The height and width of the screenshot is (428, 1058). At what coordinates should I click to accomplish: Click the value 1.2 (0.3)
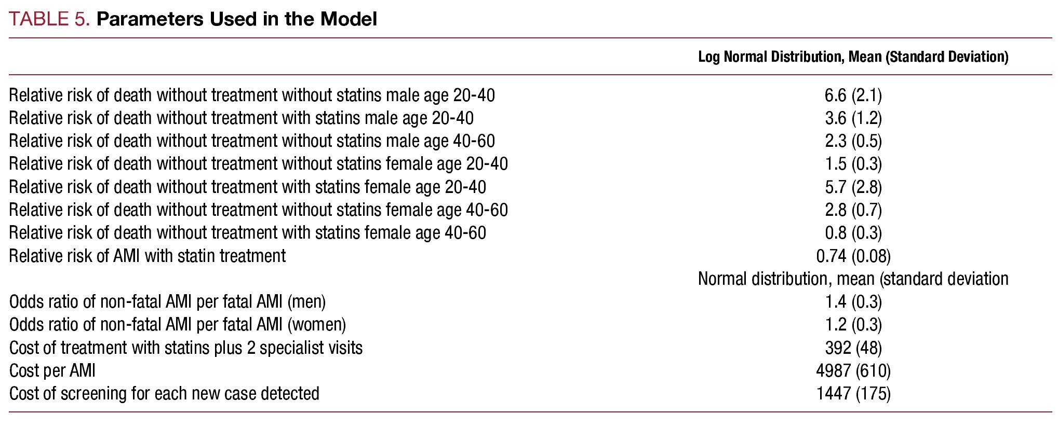tap(853, 325)
